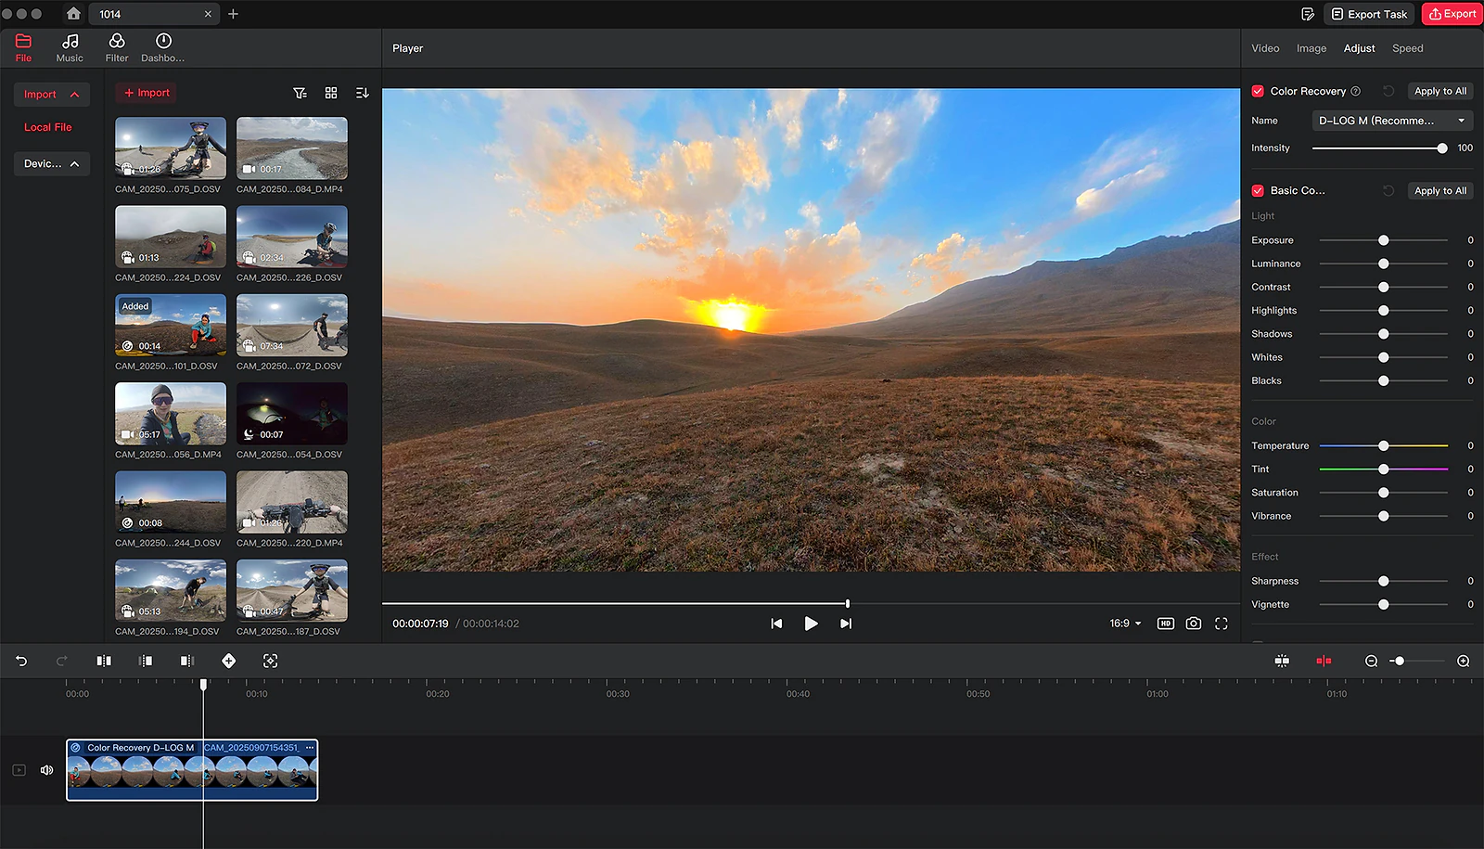The image size is (1484, 849).
Task: Click the fit timeline icon
Action: (1282, 661)
